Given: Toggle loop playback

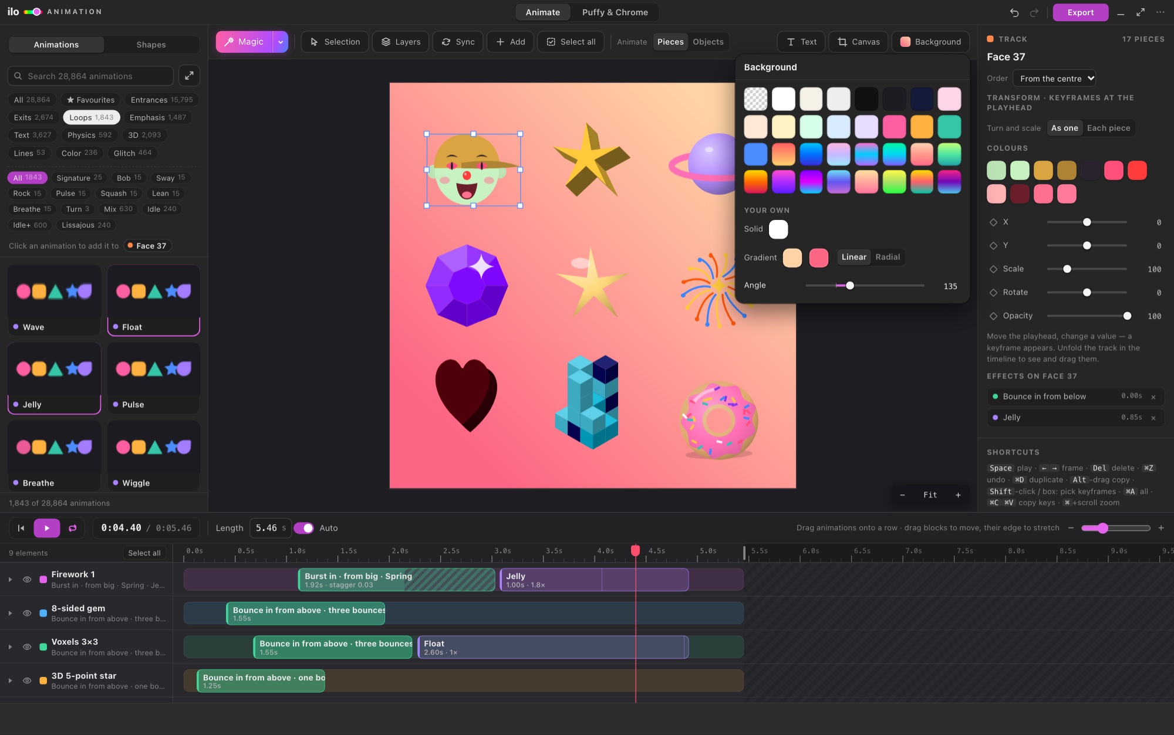Looking at the screenshot, I should (x=73, y=528).
